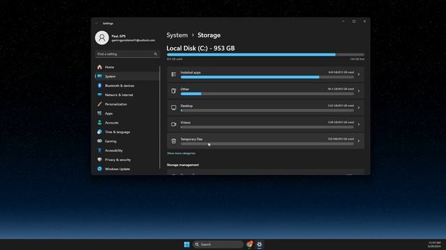Click the taskbar clock and date
Viewport: 446px width, 250px height.
(x=434, y=244)
